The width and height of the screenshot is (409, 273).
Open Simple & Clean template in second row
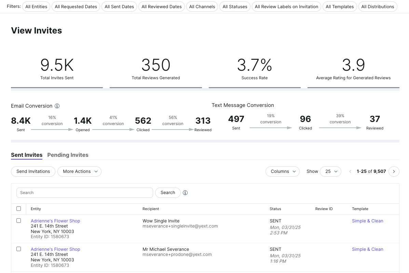pos(368,249)
